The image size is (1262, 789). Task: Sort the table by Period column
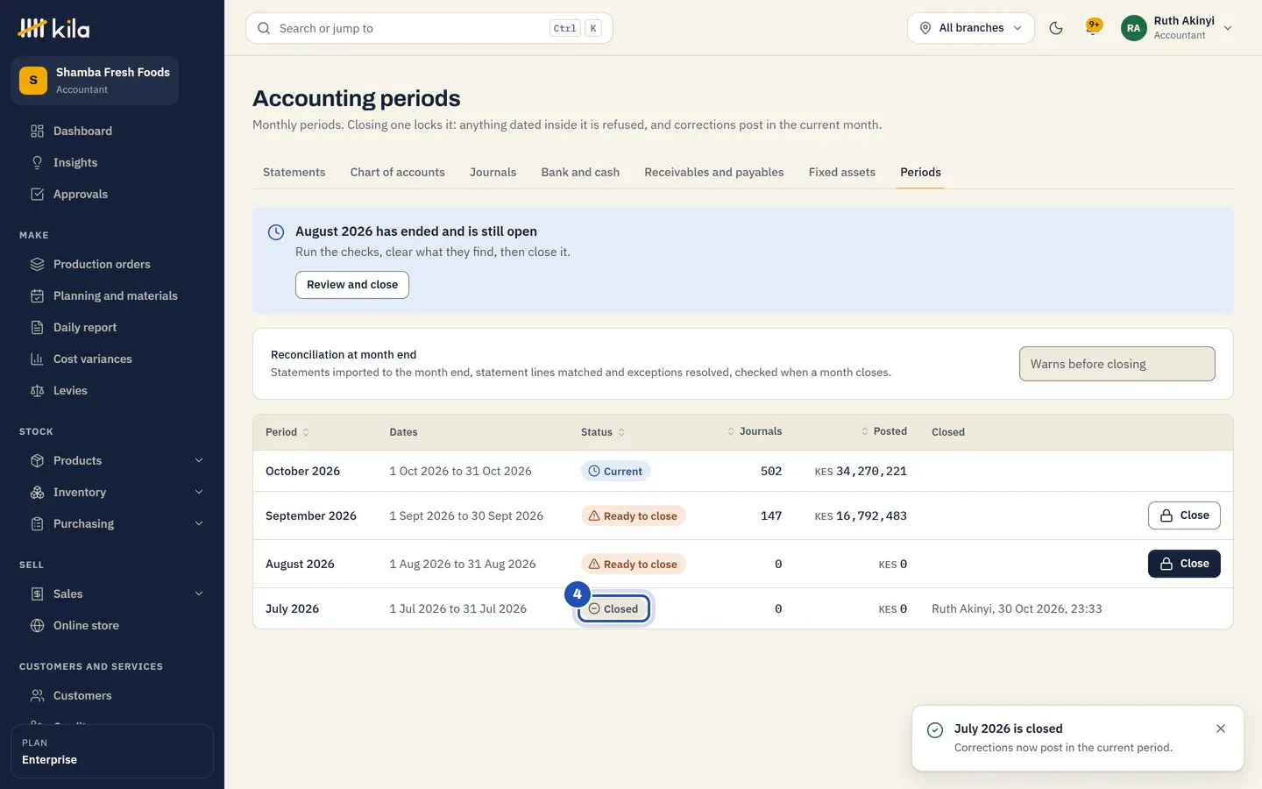[287, 432]
